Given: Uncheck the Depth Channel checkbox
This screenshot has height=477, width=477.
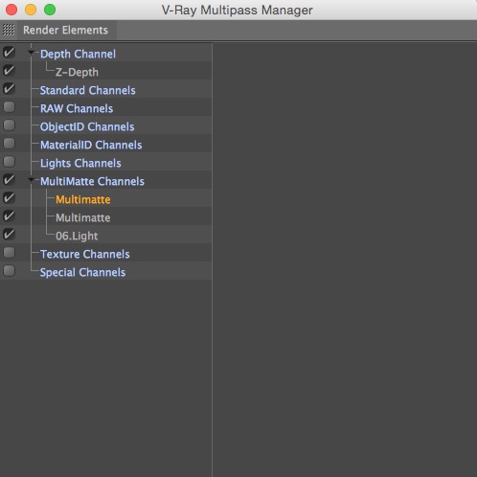Looking at the screenshot, I should point(9,52).
